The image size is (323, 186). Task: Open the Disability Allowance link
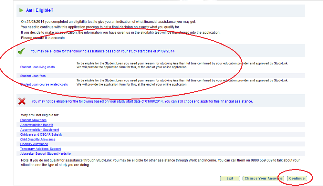[x=34, y=144]
